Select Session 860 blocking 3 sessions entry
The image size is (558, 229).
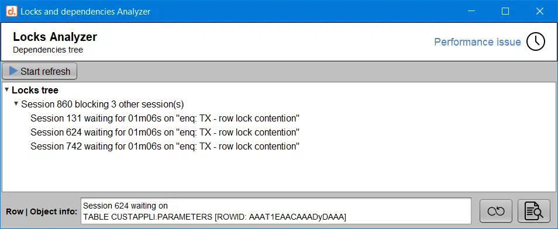coord(102,104)
